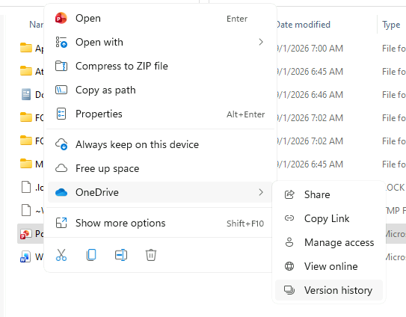
Task: Click the Copy icon in context menu
Action: (91, 255)
